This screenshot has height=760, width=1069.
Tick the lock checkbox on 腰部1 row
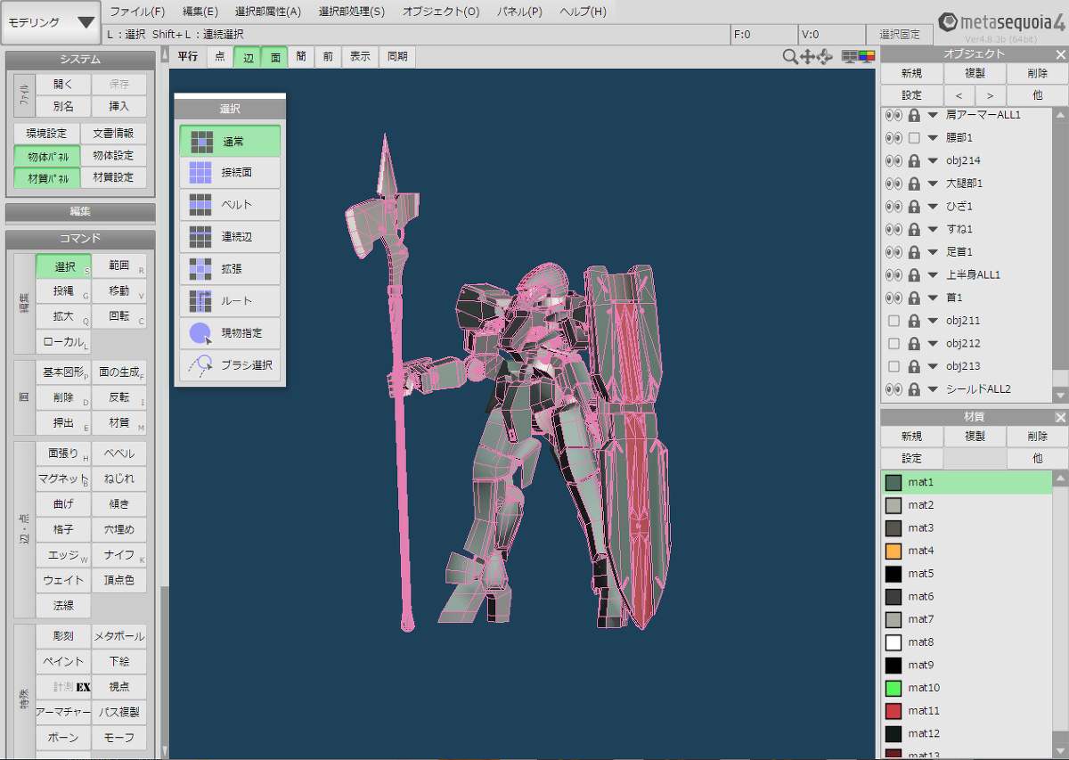tap(914, 138)
